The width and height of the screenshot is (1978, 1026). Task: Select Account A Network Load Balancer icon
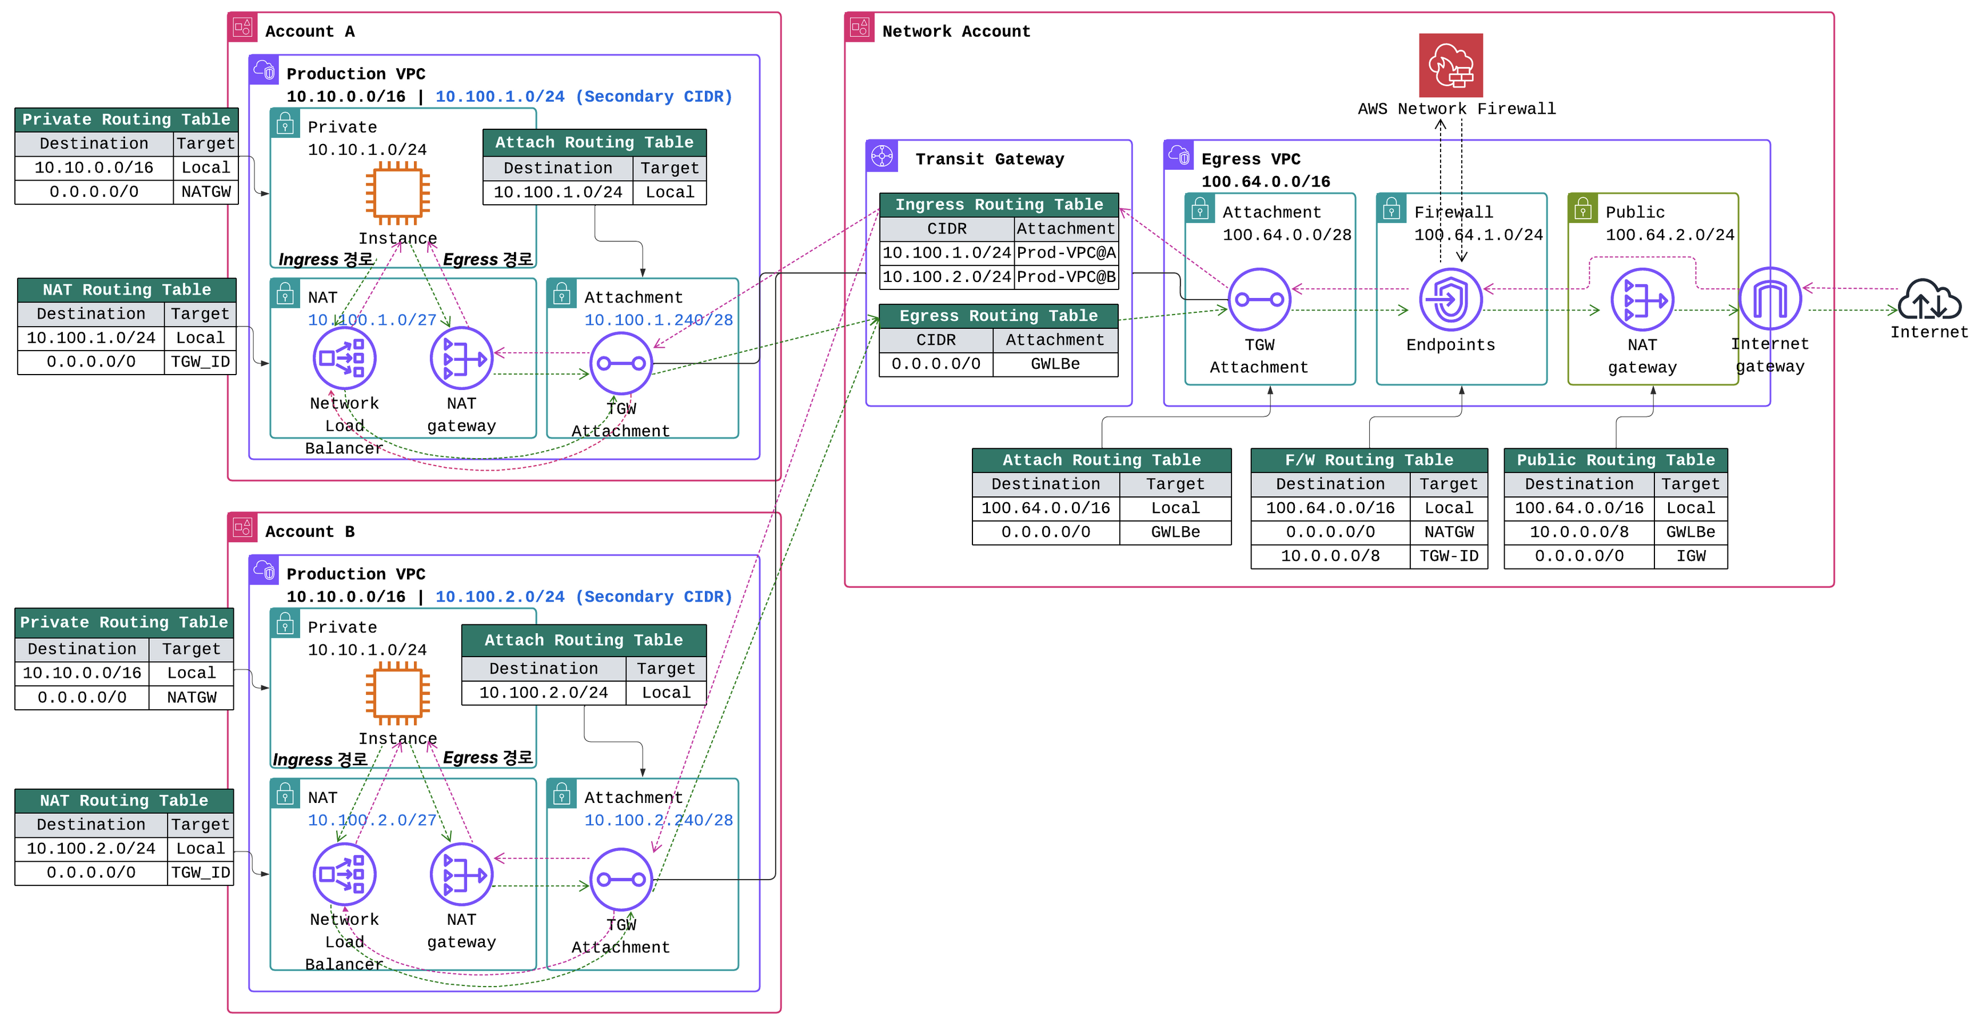[344, 358]
